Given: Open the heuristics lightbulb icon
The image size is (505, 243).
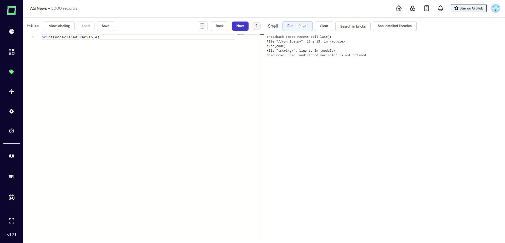Looking at the screenshot, I should [12, 92].
